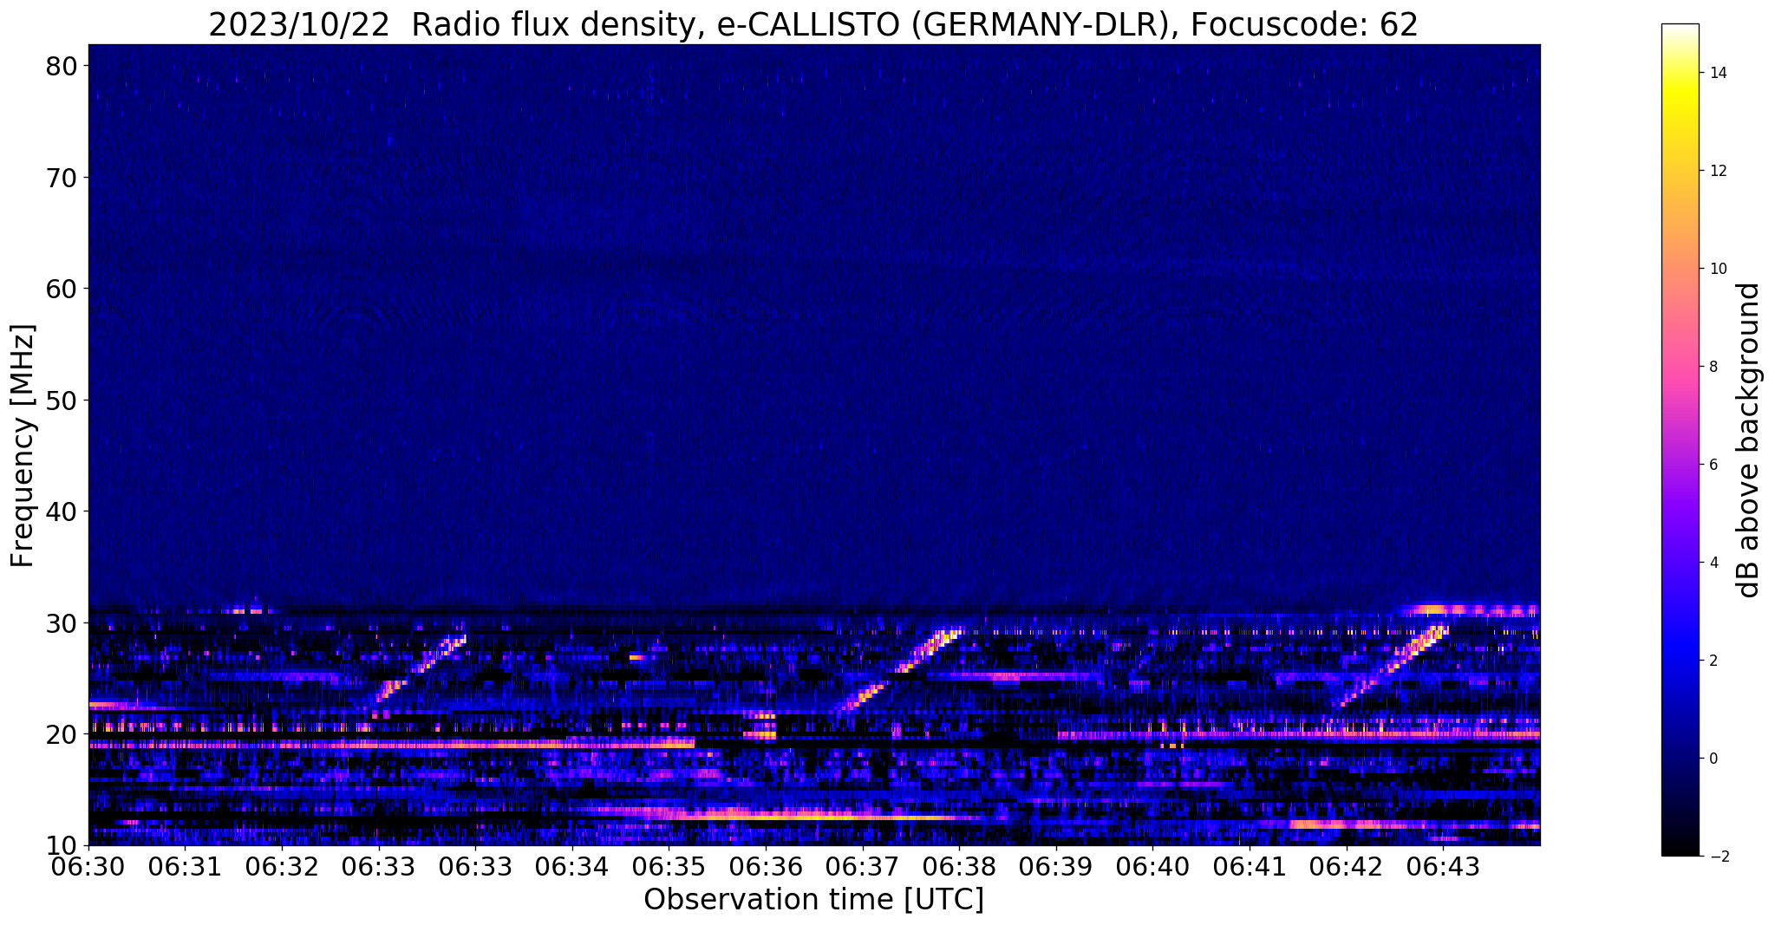
Task: Click the 12 tick on the colorbar
Action: (1717, 171)
